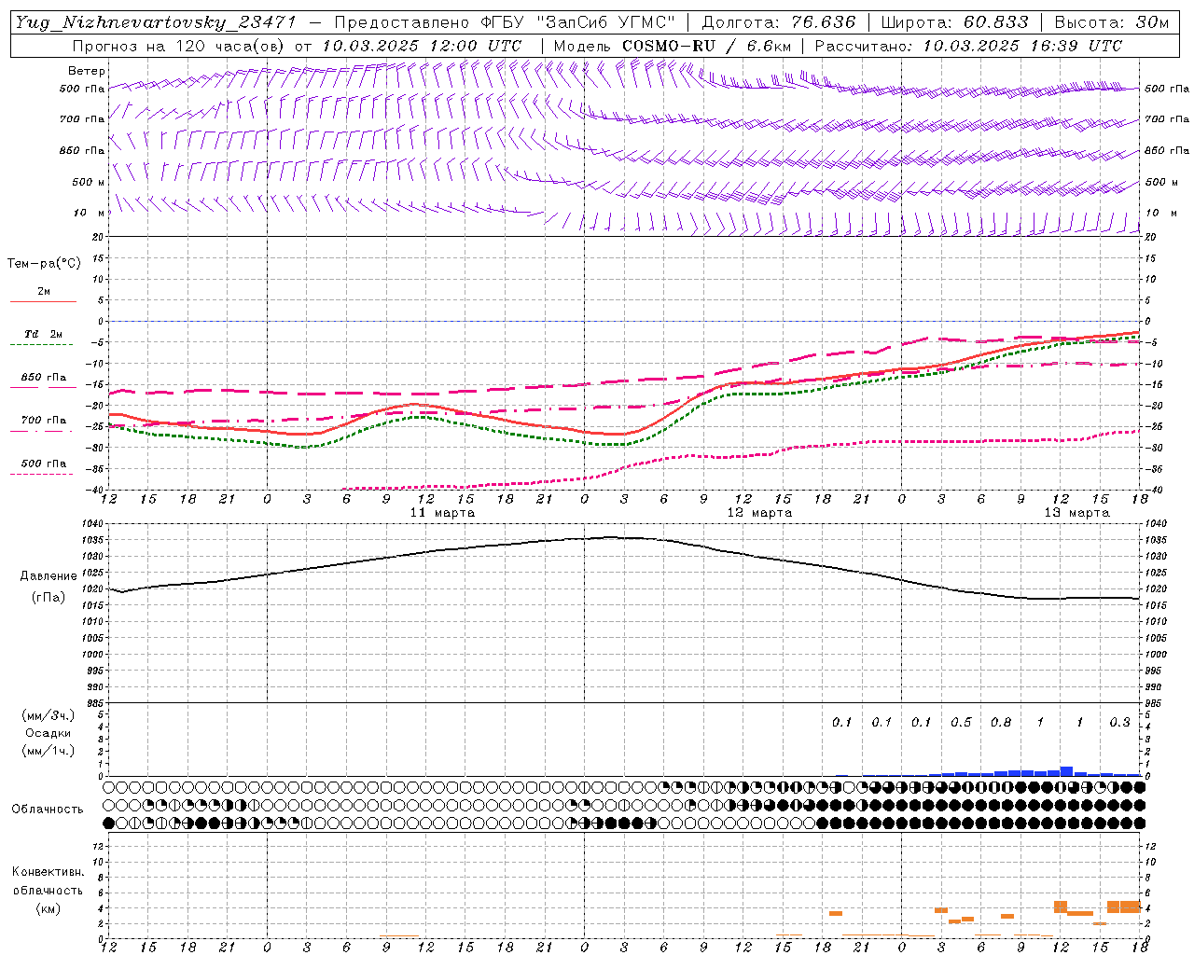This screenshot has height=955, width=1194.
Task: Click the "12 марта" date label
Action: pyautogui.click(x=759, y=513)
